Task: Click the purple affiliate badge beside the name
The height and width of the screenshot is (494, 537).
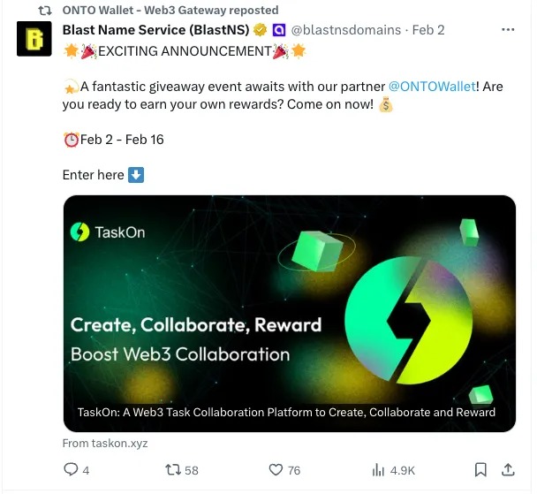Action: click(278, 30)
